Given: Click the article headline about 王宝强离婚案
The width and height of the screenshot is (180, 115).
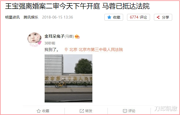Looking at the screenshot, I should click(77, 6).
